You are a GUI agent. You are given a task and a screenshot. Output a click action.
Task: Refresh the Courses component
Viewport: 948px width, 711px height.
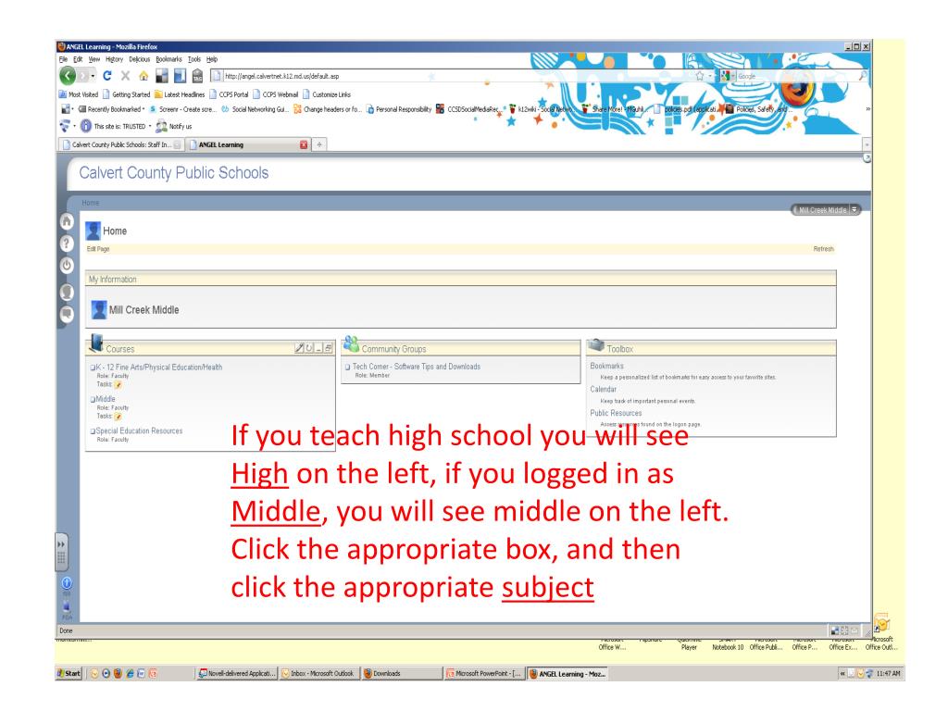[x=309, y=348]
